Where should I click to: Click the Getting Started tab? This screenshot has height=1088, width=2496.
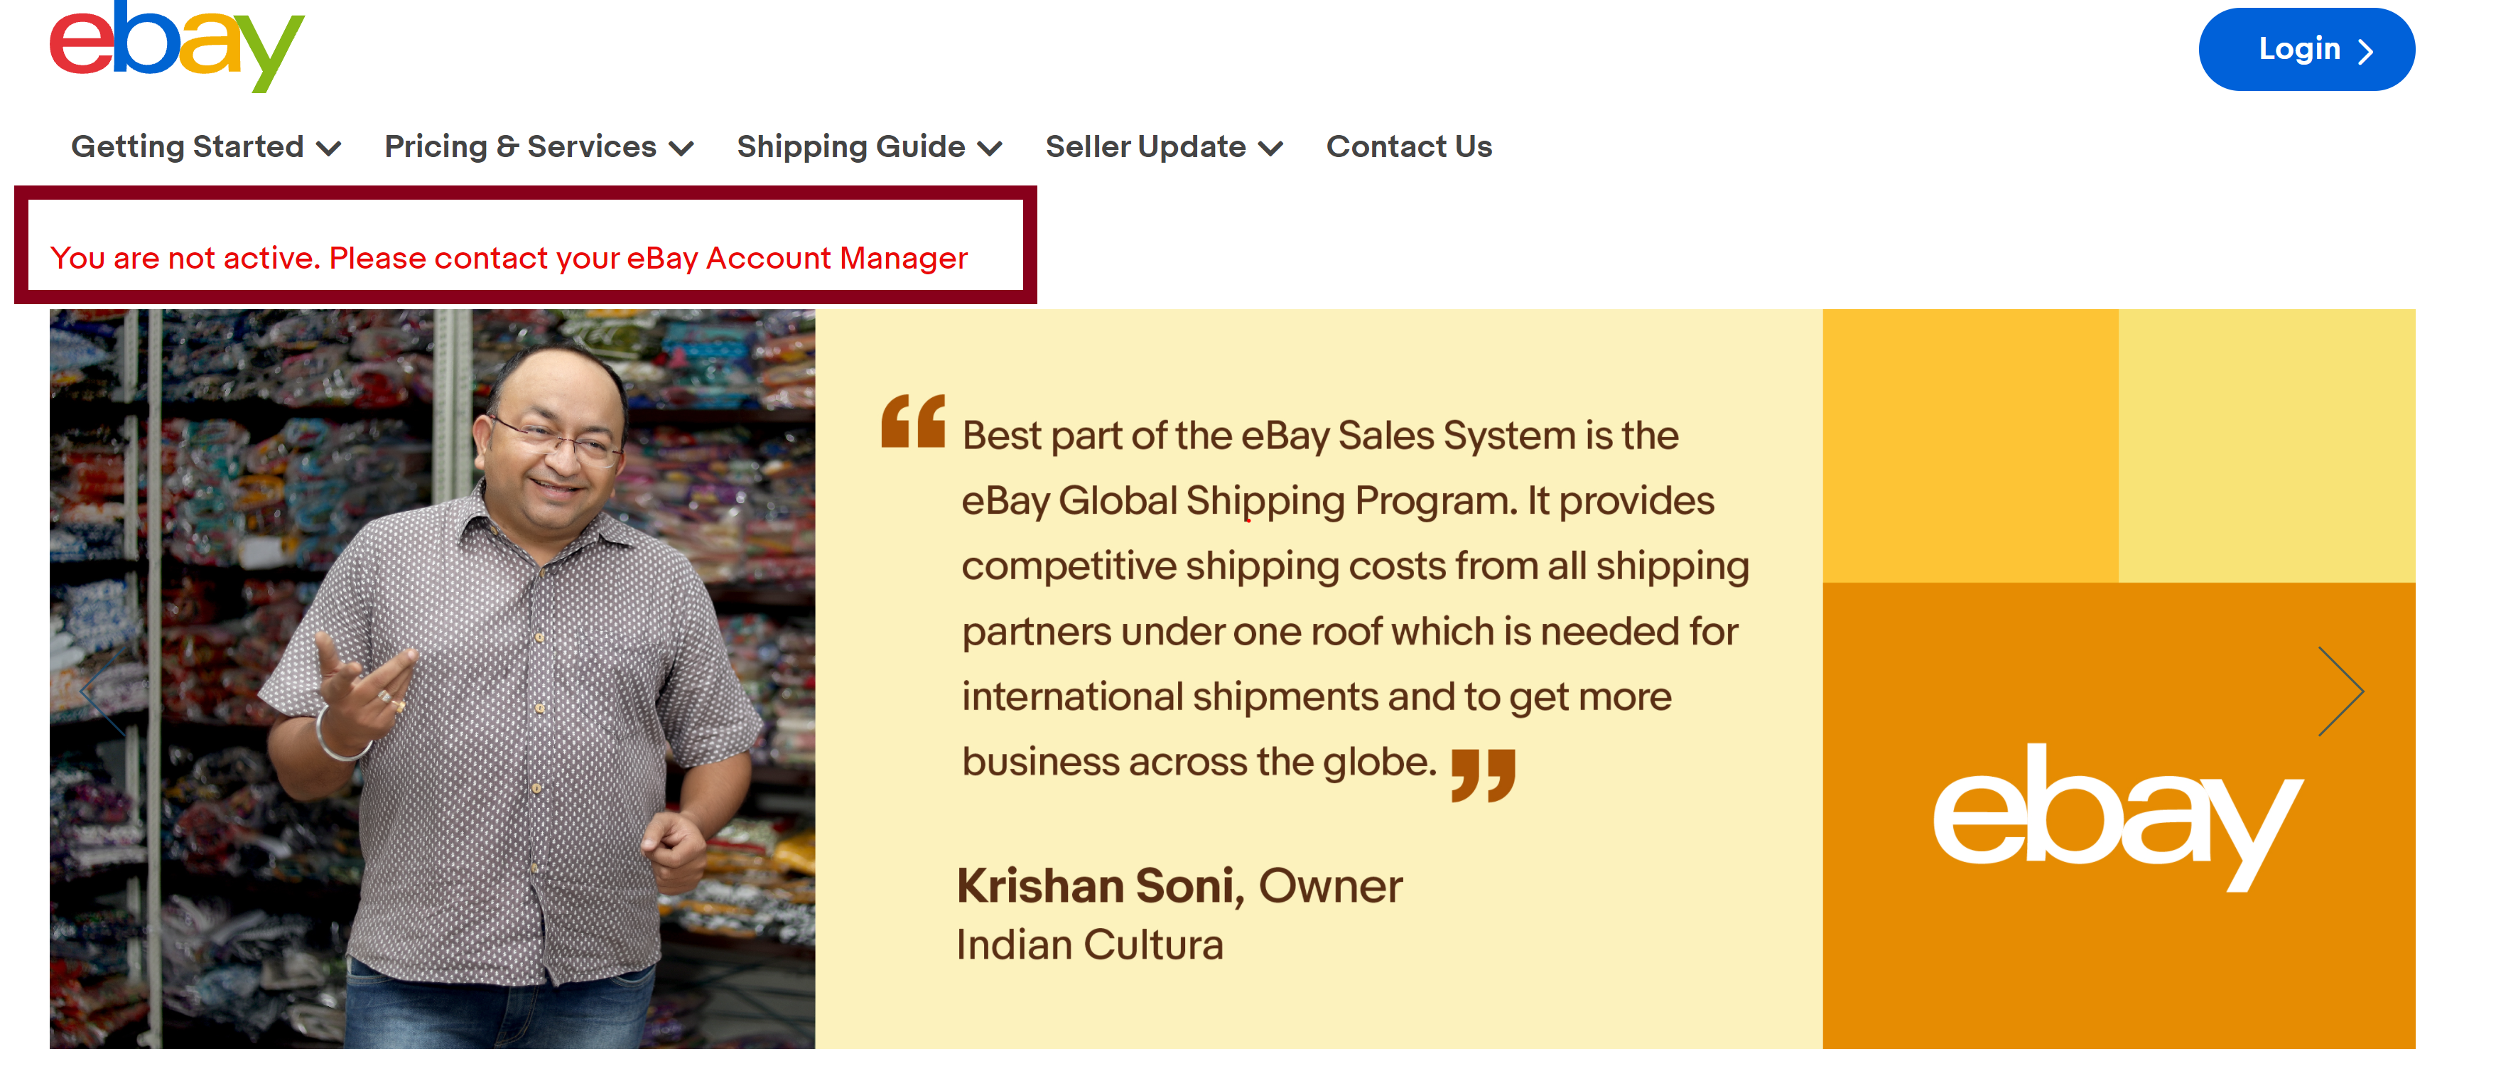204,146
